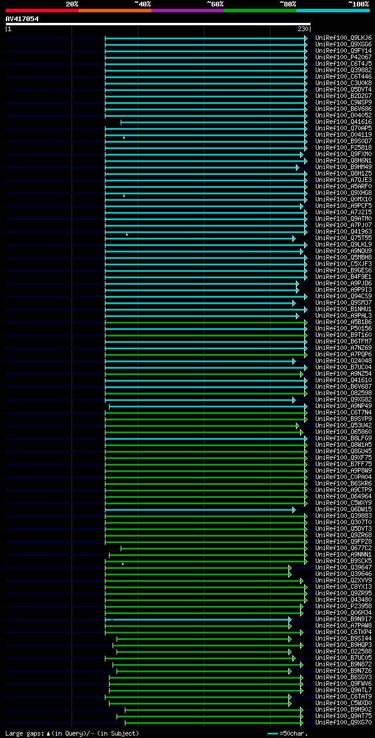375x738 pixels.
Task: Click the red 20% identity legend segment
Action: 42,11
